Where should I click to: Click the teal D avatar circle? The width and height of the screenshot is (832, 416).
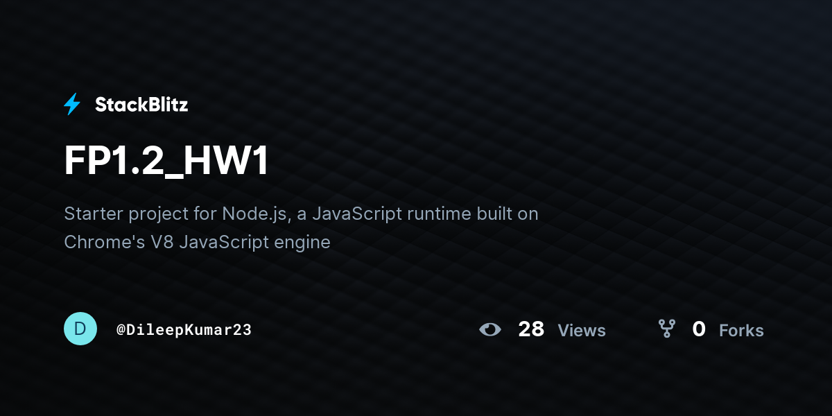80,329
